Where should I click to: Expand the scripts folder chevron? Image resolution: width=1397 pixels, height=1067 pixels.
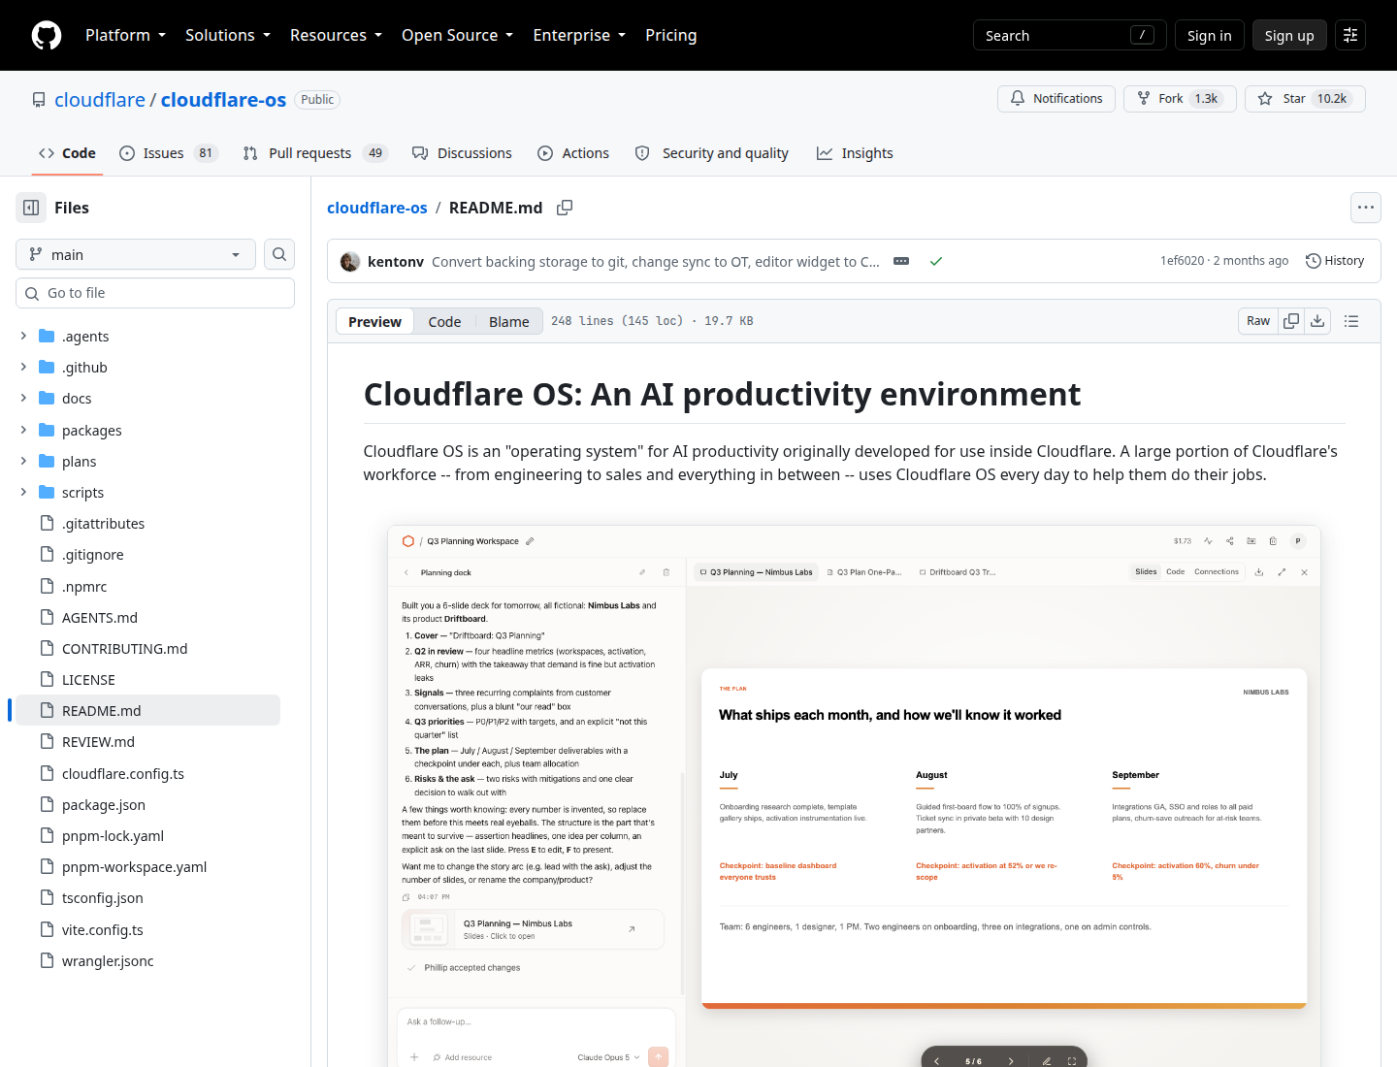point(23,492)
